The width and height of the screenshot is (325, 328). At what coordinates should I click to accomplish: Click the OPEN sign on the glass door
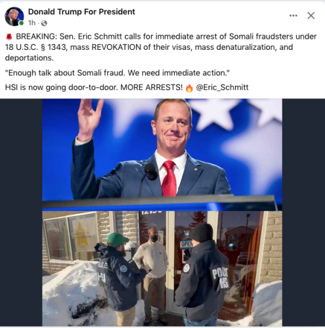pyautogui.click(x=186, y=244)
